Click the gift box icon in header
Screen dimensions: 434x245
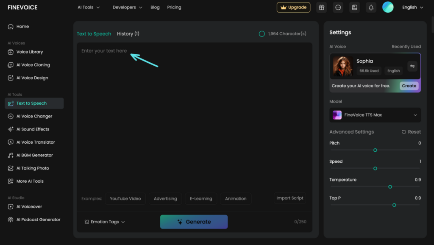(322, 8)
